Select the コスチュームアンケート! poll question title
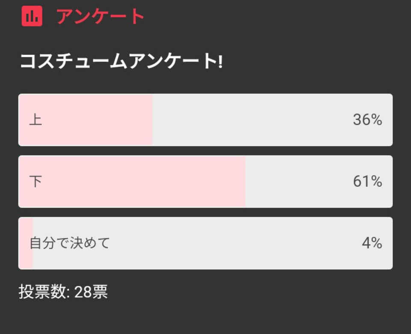411x334 pixels. 121,61
